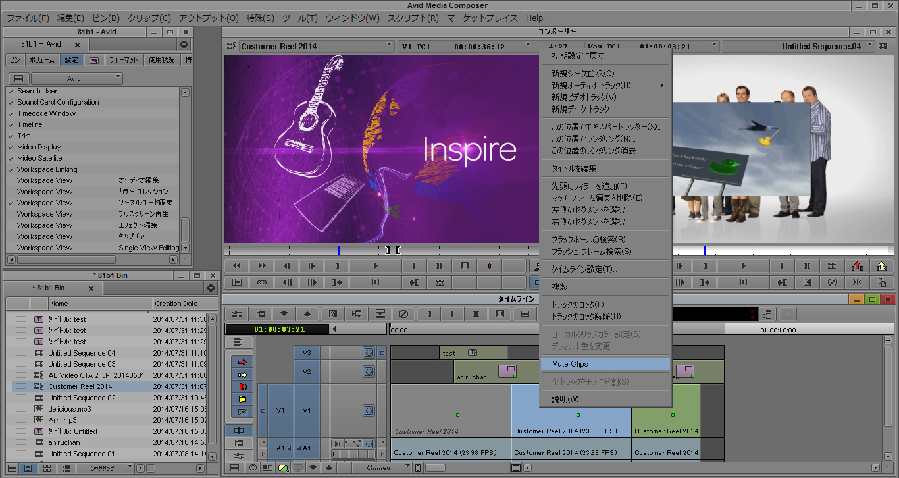
Task: Add a marker from the source monitor
Action: [489, 266]
